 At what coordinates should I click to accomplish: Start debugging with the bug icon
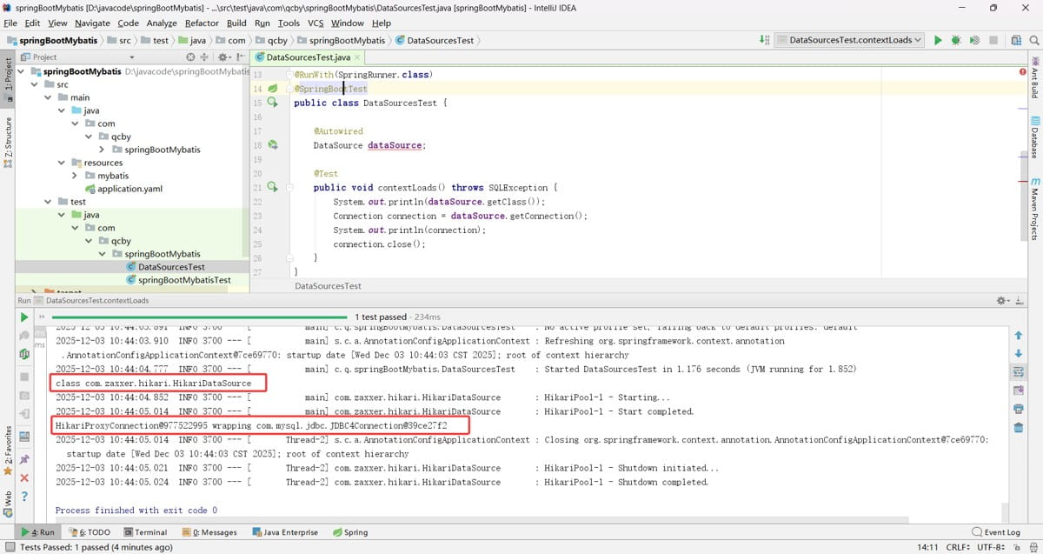pyautogui.click(x=956, y=40)
